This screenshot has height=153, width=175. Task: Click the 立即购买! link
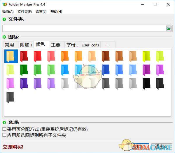(x=13, y=147)
